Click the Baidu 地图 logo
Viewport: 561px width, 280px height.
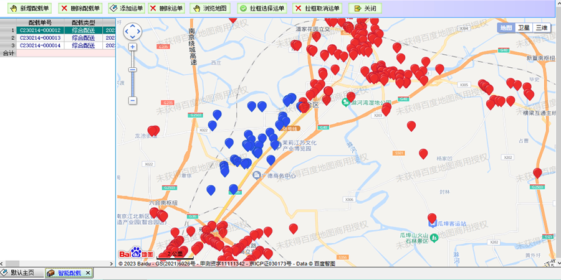tap(136, 253)
